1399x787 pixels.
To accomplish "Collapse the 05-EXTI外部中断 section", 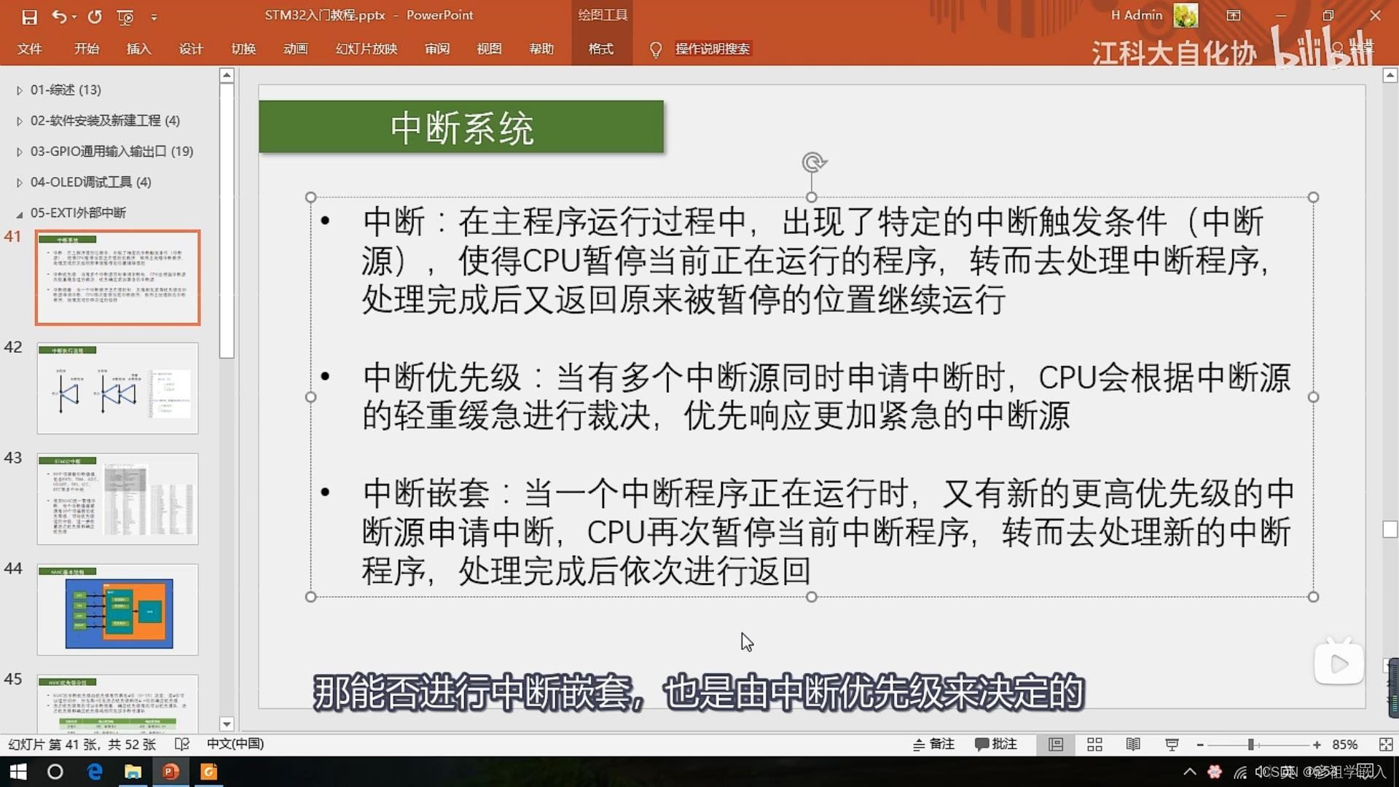I will (x=20, y=214).
